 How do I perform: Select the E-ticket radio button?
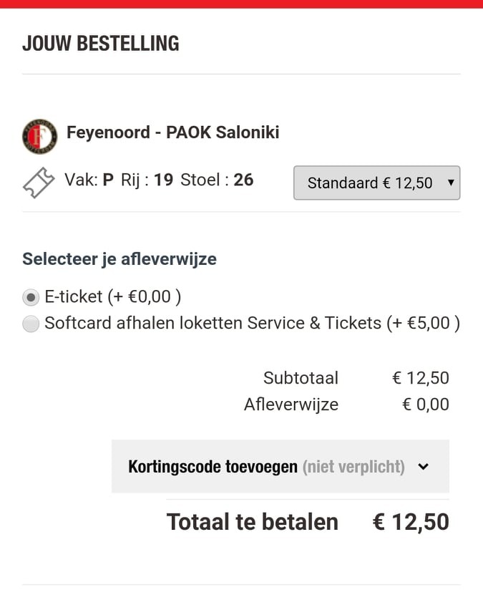(31, 297)
